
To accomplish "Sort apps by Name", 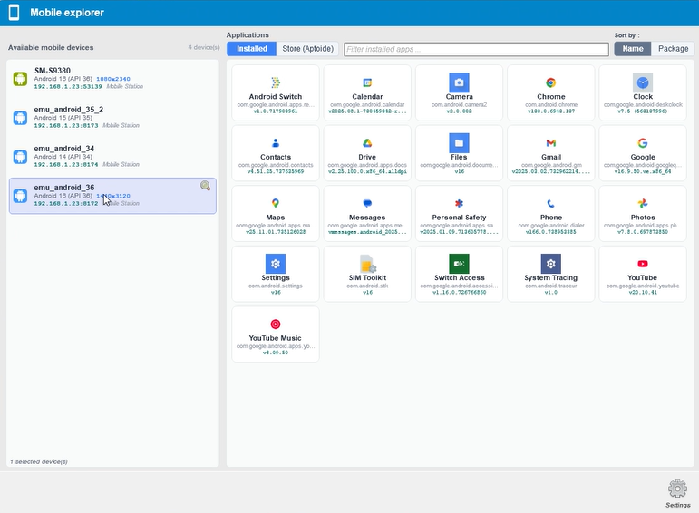I will coord(633,49).
